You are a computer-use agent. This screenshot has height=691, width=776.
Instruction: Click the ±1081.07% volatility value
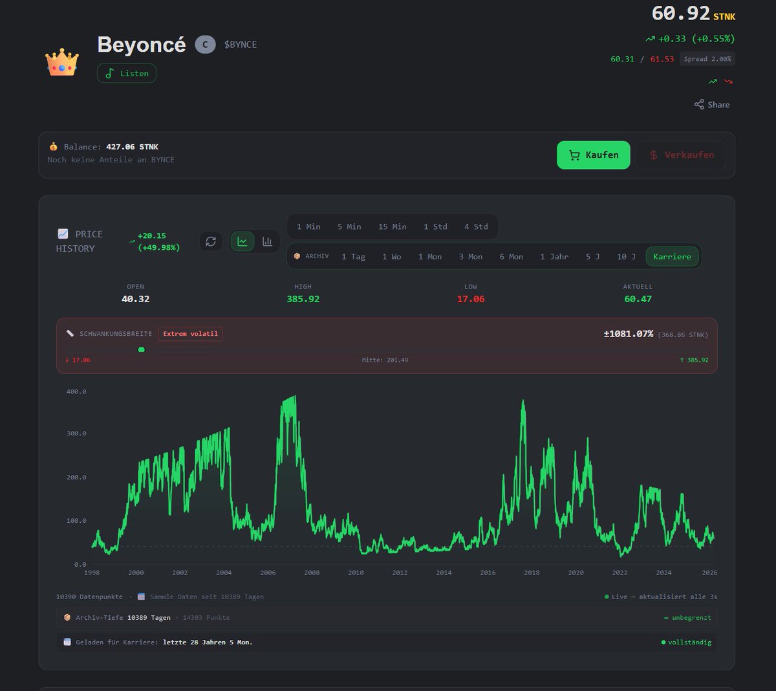[x=628, y=334]
